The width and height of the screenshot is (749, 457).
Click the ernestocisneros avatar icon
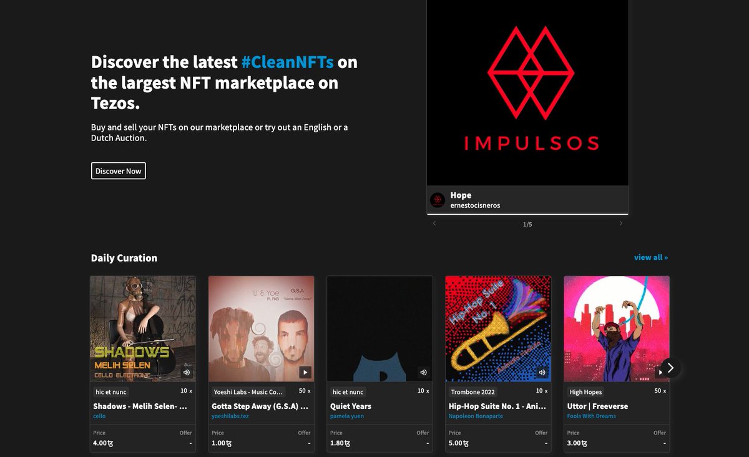coord(438,199)
